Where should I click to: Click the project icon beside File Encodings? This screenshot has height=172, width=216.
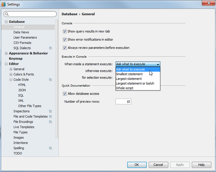[x=50, y=122]
